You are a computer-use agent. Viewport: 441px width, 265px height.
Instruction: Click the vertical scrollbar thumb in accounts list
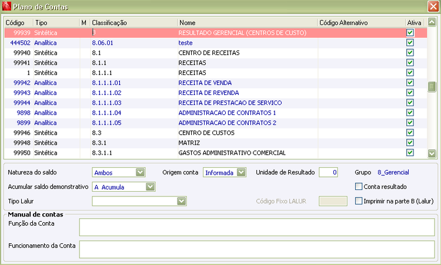pyautogui.click(x=432, y=87)
